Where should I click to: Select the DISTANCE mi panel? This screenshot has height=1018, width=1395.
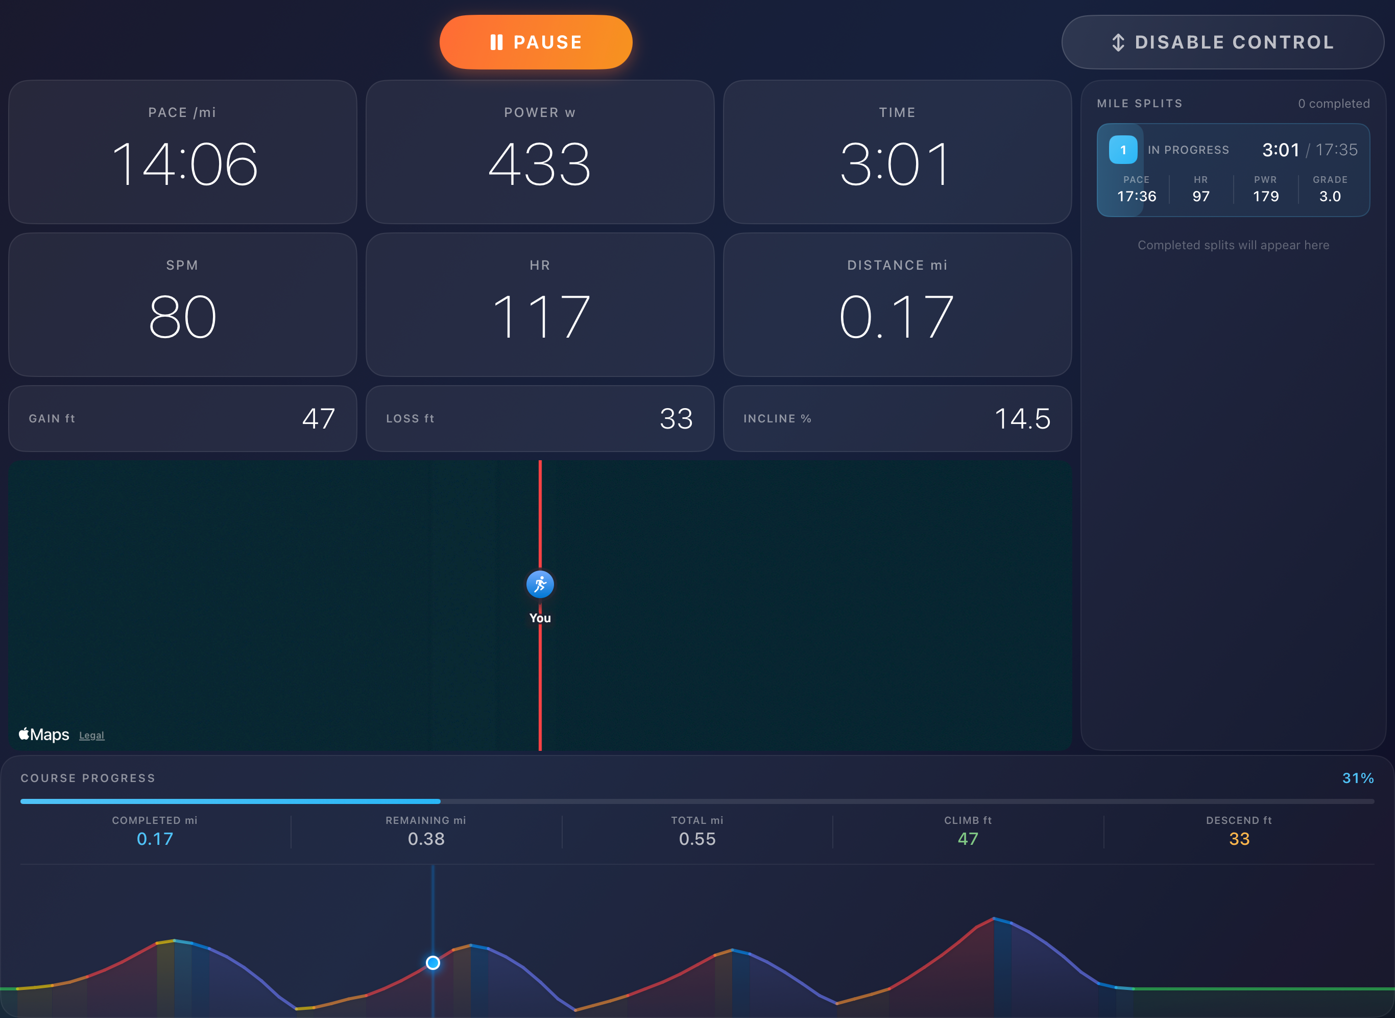(897, 305)
